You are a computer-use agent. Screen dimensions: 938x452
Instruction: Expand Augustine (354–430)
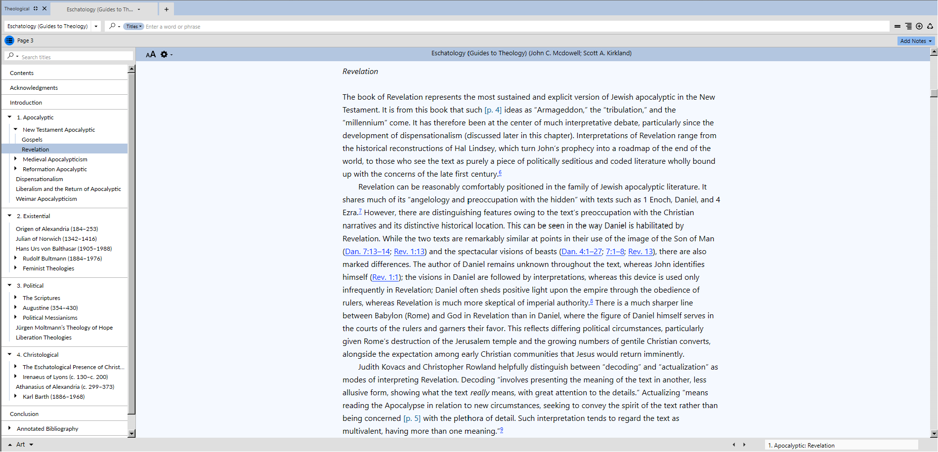click(15, 307)
